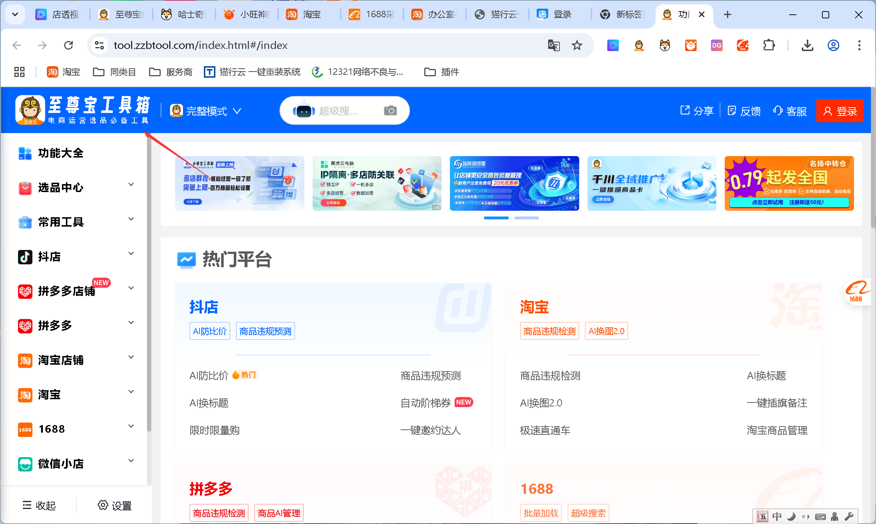Open the 功能大全 sidebar icon
876x524 pixels.
(25, 153)
